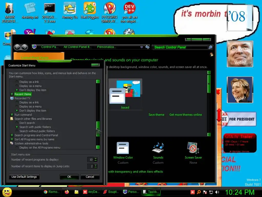This screenshot has height=197, width=262.
Task: Click the up arrow of the themes list scrollbar
Action: (209, 73)
